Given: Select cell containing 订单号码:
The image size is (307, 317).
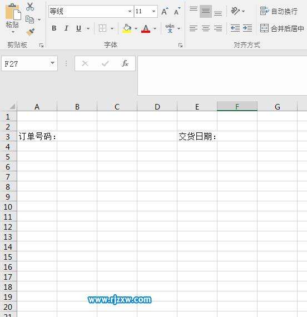Looking at the screenshot, I should [x=37, y=136].
